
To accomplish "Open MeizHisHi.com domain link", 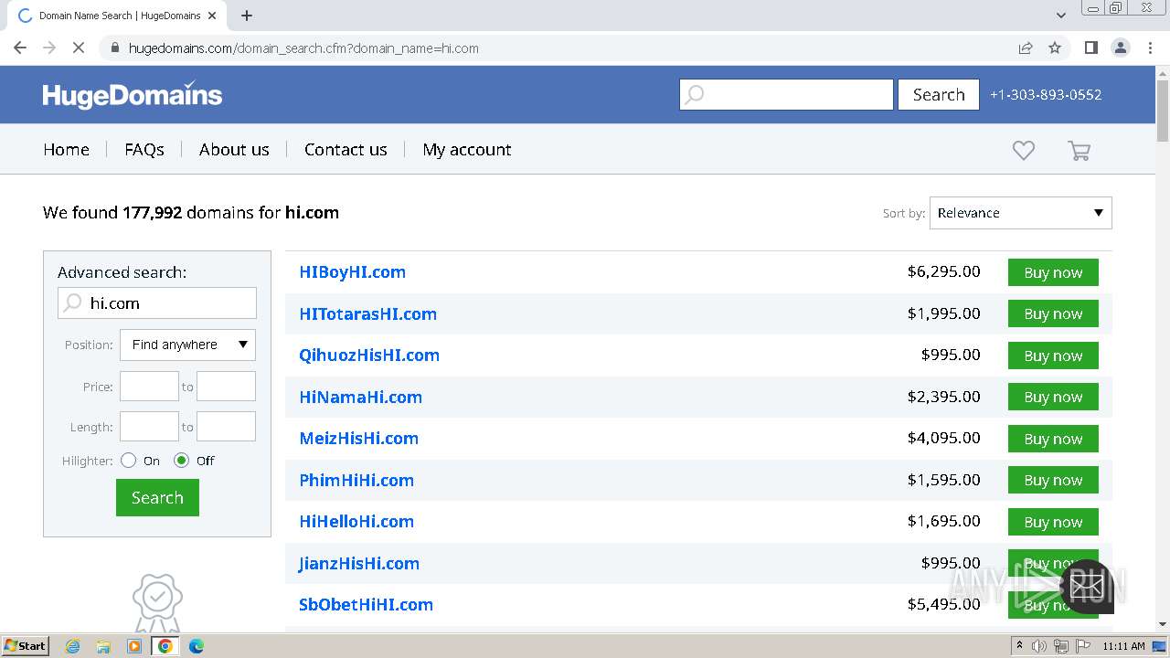I will [359, 438].
